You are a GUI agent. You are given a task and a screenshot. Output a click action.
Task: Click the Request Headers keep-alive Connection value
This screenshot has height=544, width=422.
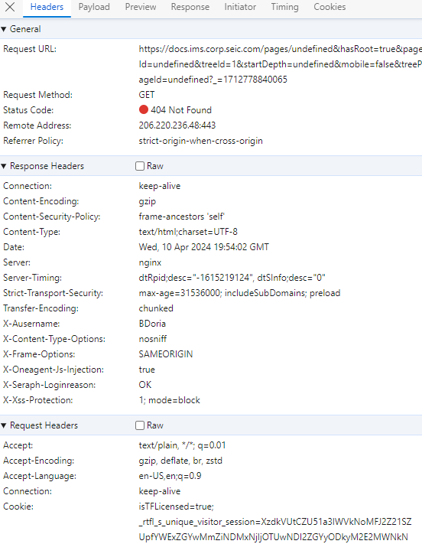(160, 491)
